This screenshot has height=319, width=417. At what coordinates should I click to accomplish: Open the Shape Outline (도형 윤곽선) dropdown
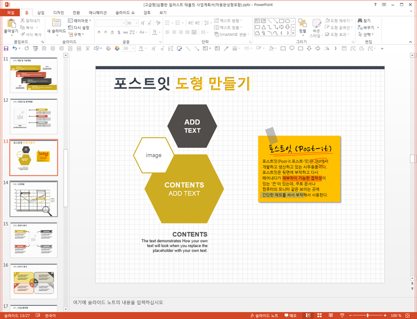pos(339,28)
